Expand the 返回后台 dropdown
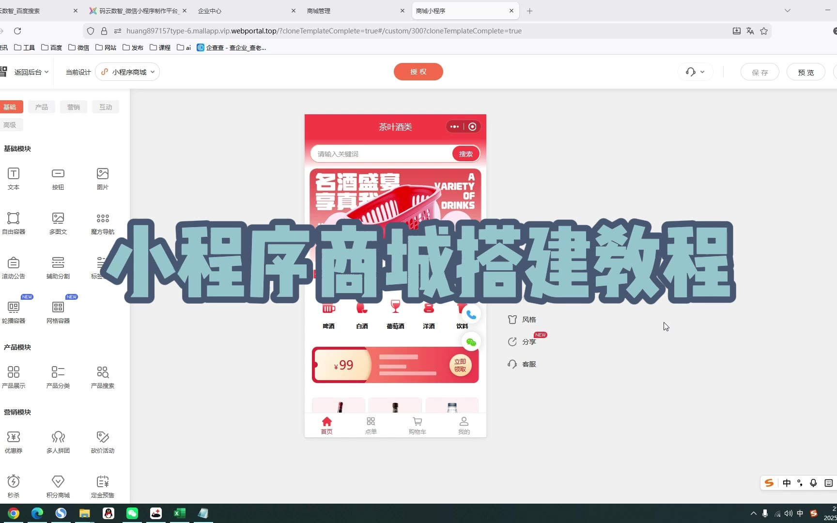The image size is (837, 523). tap(31, 72)
